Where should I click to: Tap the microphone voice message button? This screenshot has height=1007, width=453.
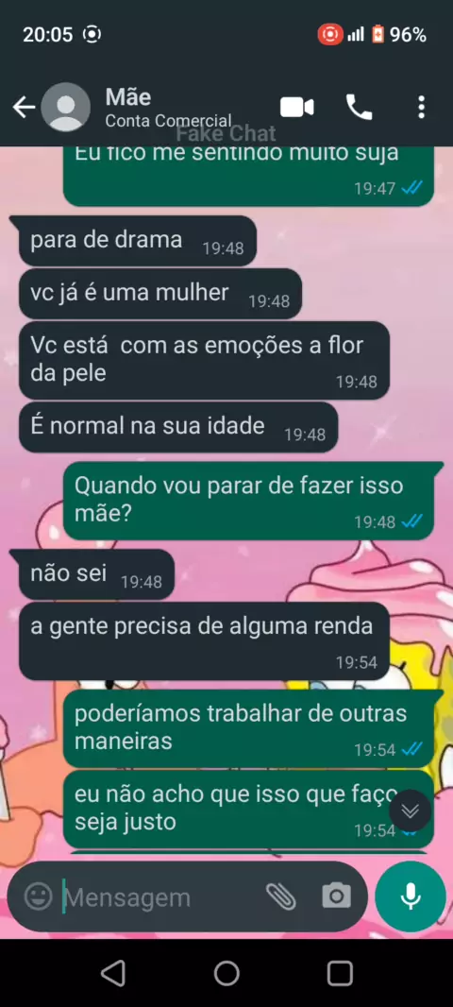point(410,896)
